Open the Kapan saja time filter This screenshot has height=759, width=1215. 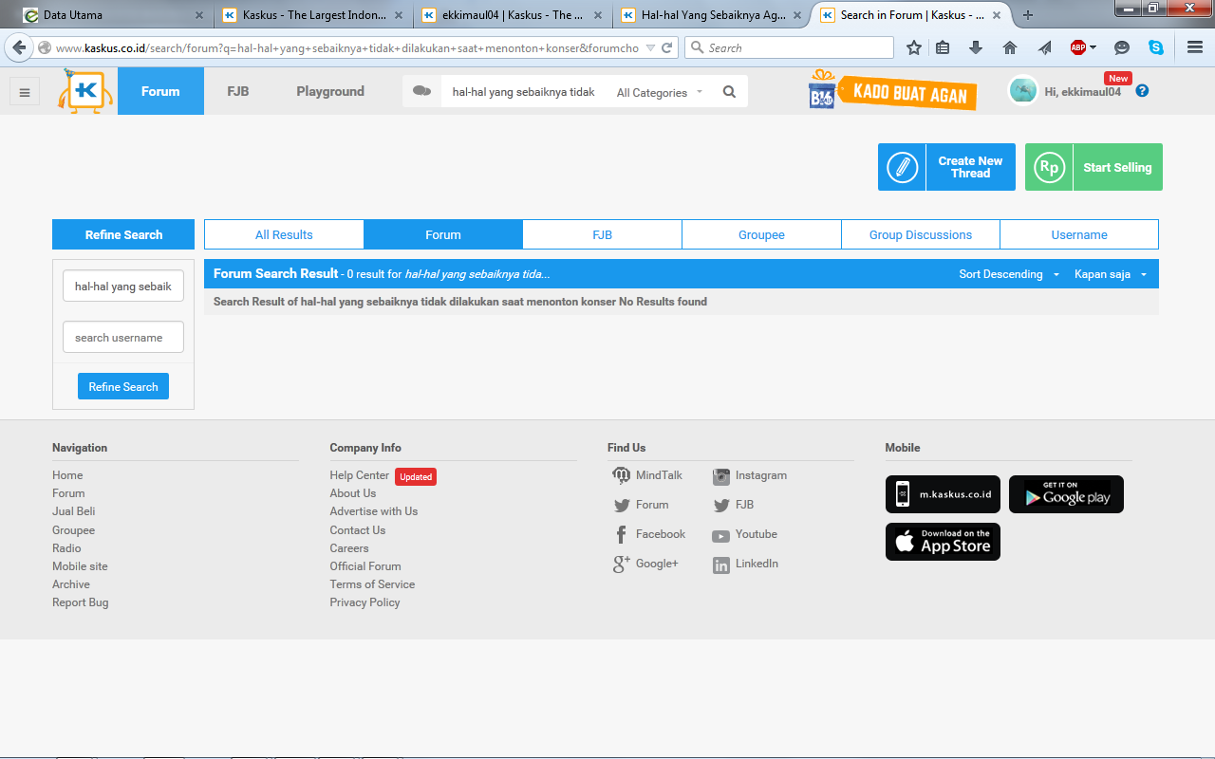(x=1111, y=274)
